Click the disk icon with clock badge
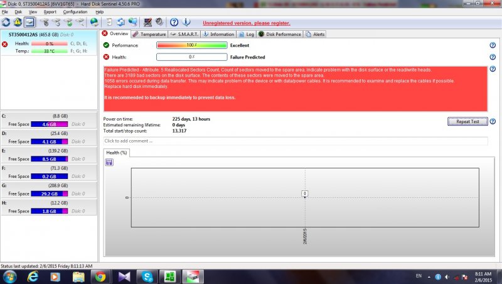Image resolution: width=502 pixels, height=284 pixels. 56,23
